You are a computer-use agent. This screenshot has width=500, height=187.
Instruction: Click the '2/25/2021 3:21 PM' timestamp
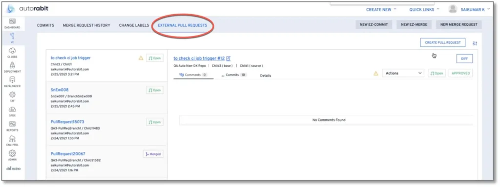[x=65, y=74]
